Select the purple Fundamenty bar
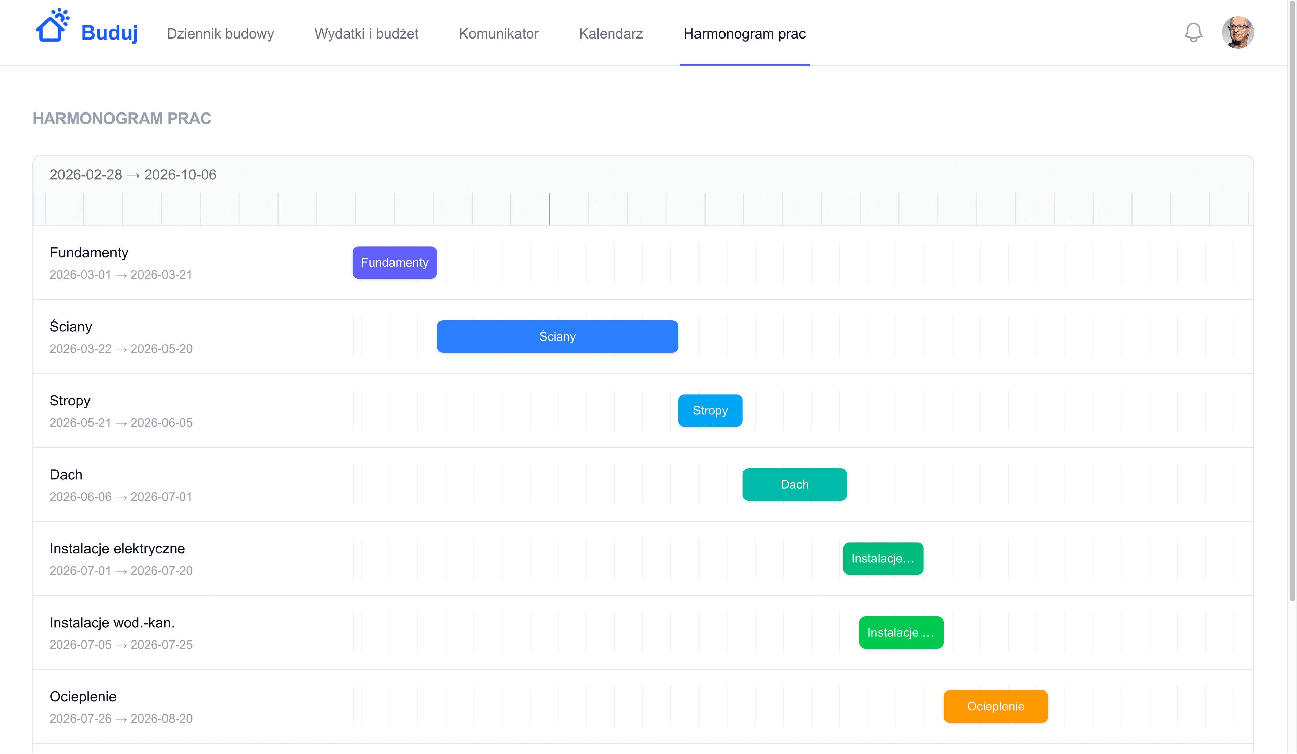The width and height of the screenshot is (1297, 754). pyautogui.click(x=394, y=262)
